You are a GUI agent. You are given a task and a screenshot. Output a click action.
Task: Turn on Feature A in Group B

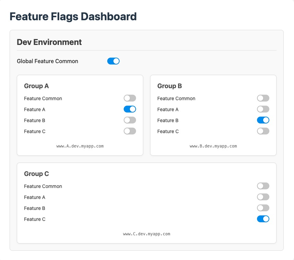263,109
